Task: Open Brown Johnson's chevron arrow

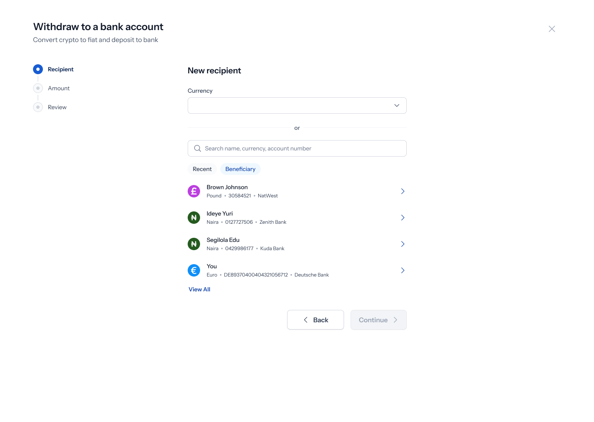Action: pyautogui.click(x=403, y=191)
